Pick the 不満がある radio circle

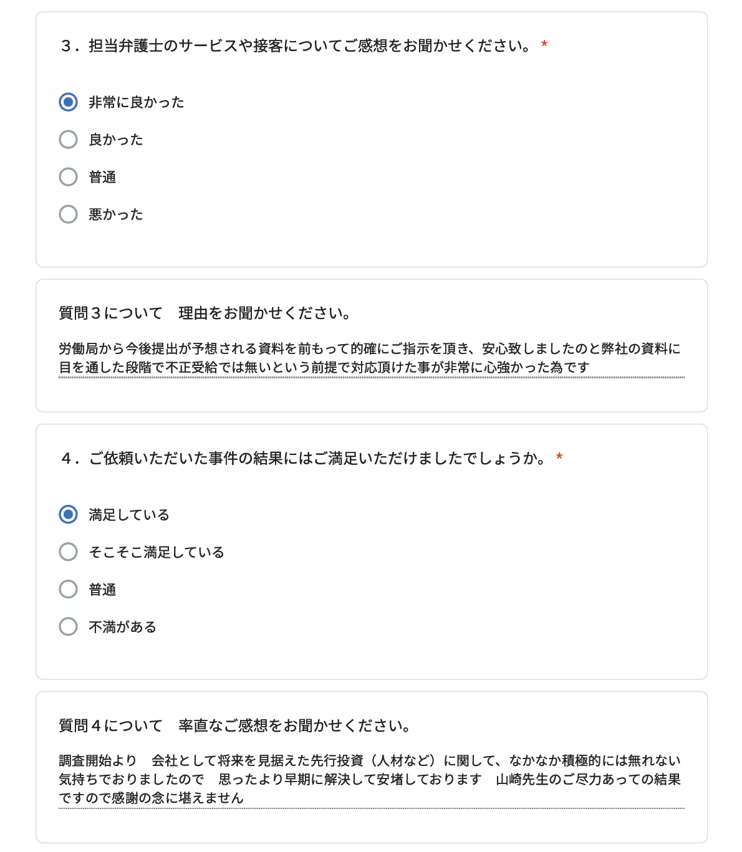pos(68,627)
